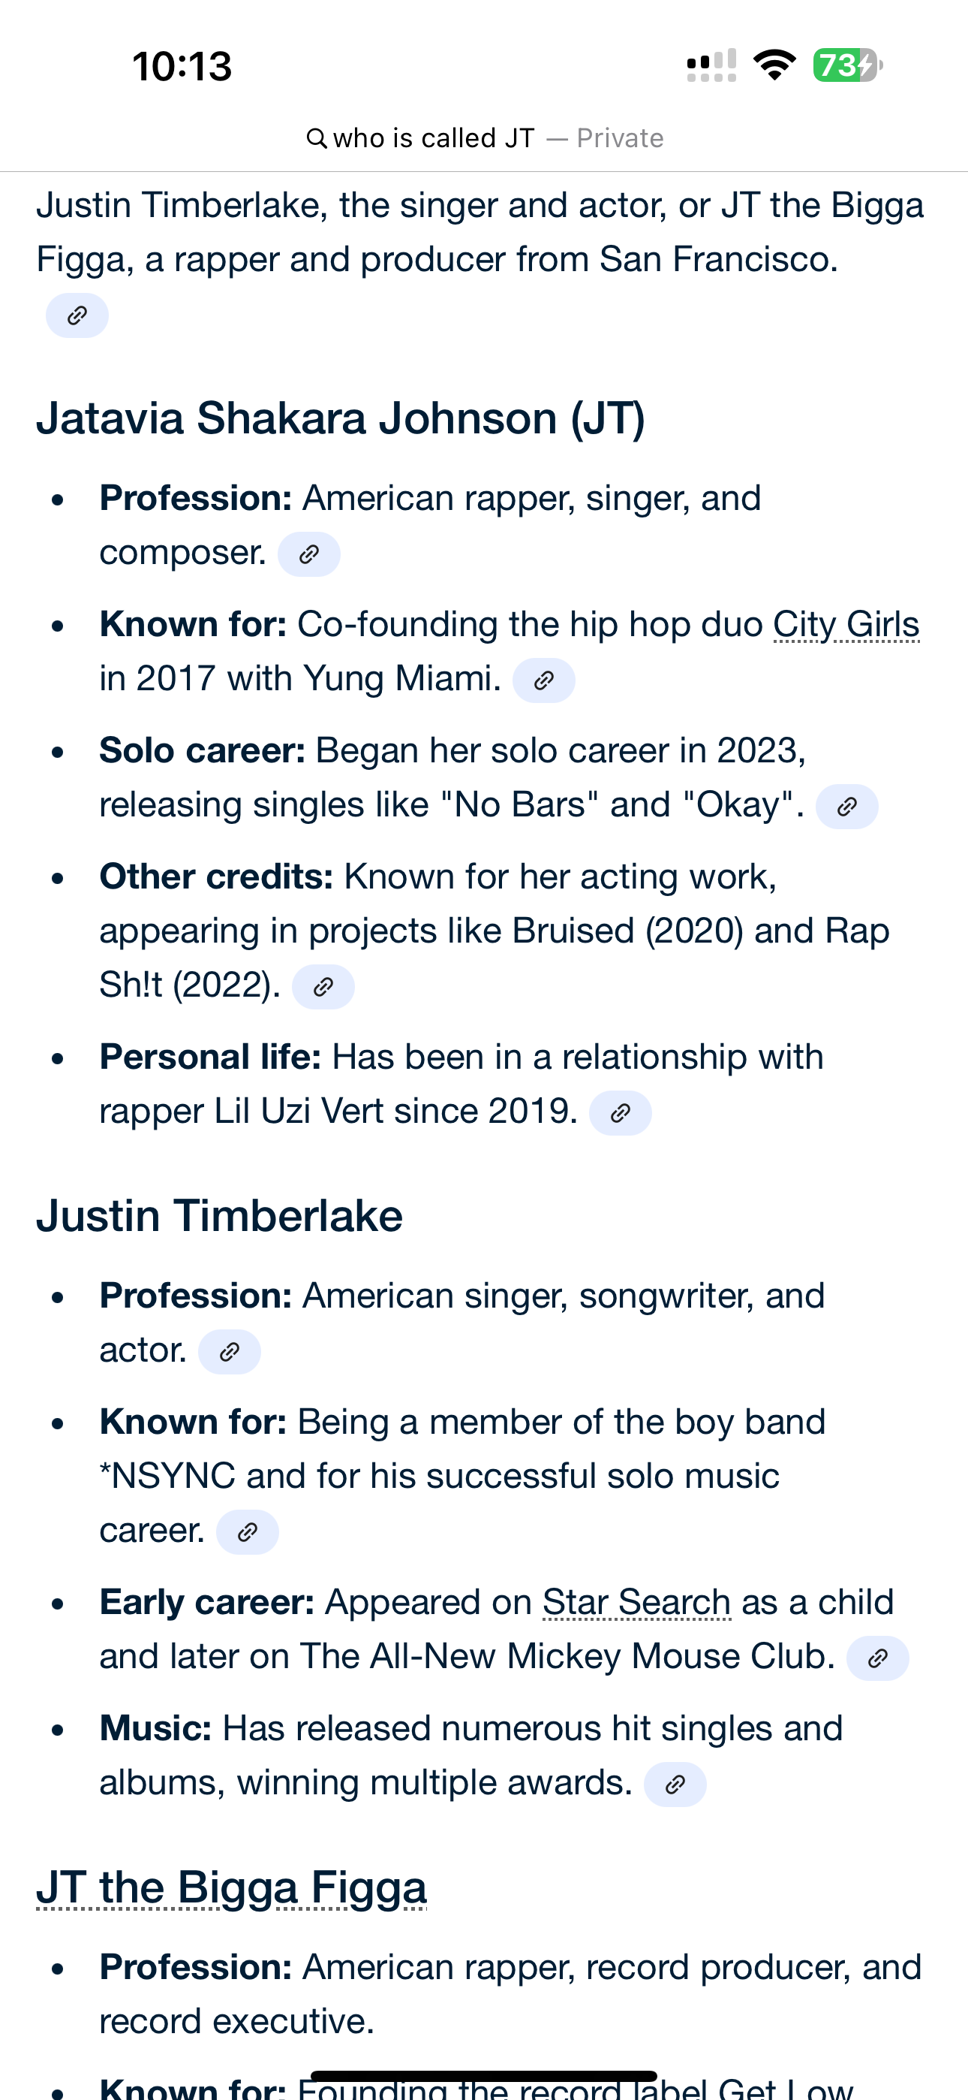Tap the Jatavia Shakara Johnson (JT) heading
The height and width of the screenshot is (2100, 968).
341,418
